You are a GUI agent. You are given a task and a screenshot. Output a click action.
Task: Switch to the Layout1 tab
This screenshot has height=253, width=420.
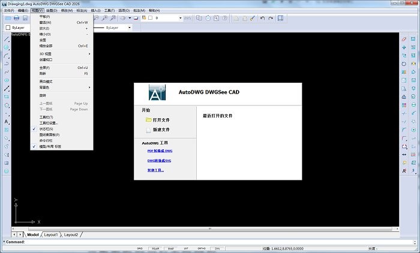click(50, 234)
